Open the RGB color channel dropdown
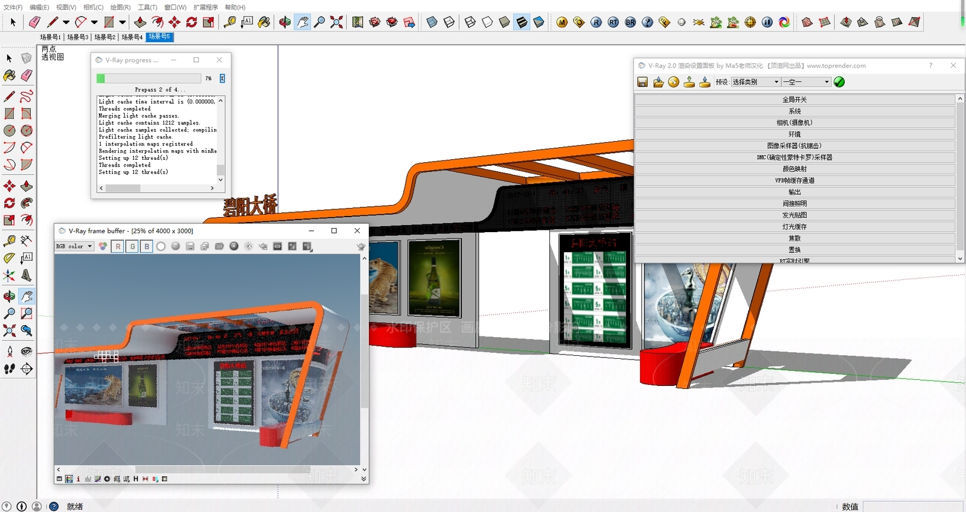This screenshot has height=512, width=966. click(x=74, y=246)
